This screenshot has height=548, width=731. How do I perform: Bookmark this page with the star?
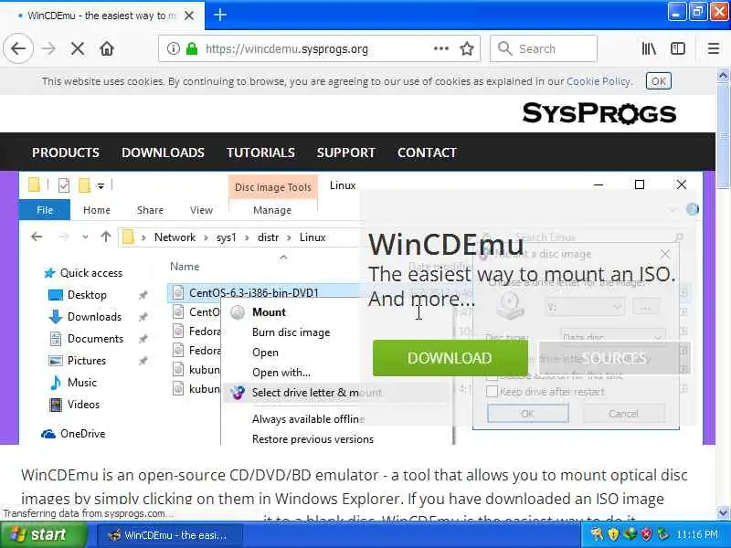coord(467,48)
